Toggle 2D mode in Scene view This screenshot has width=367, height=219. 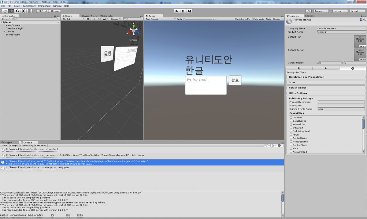point(88,19)
